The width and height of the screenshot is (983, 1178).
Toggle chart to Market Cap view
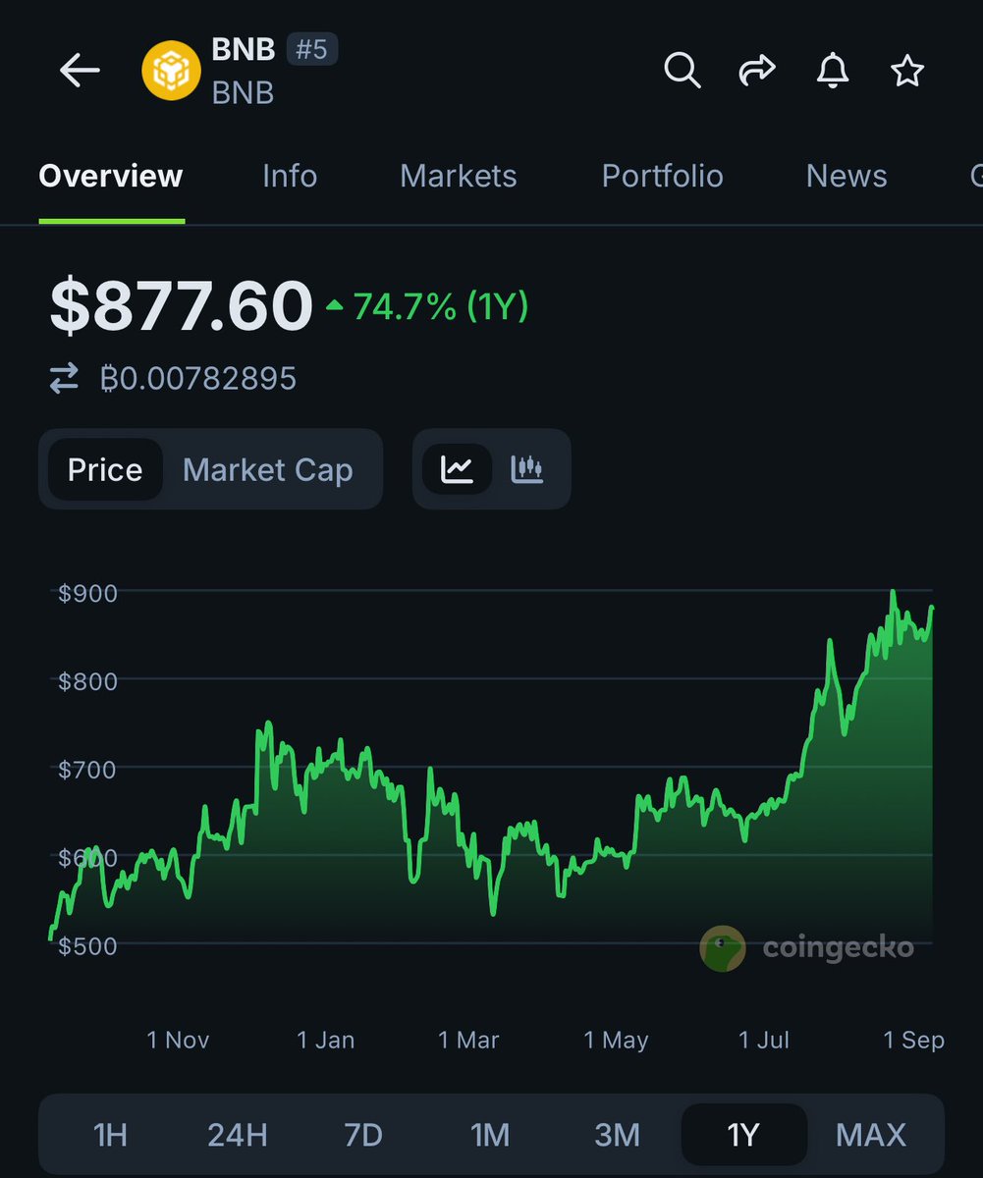pyautogui.click(x=267, y=470)
